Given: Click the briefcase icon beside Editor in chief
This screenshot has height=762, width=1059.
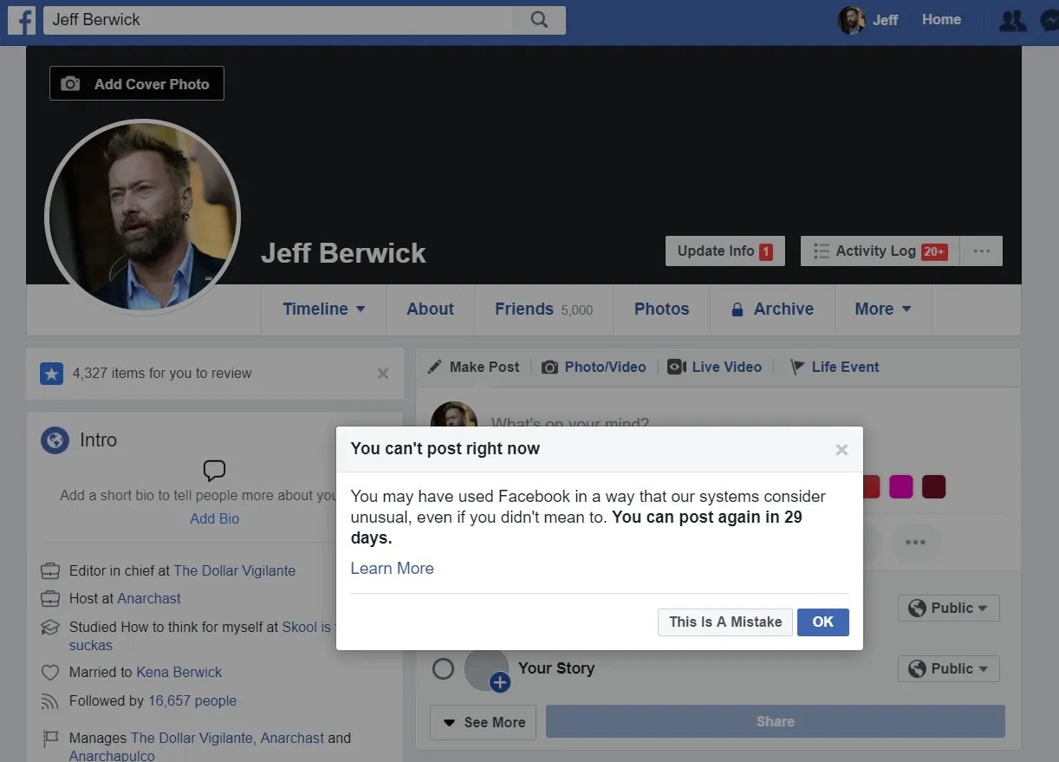Looking at the screenshot, I should (51, 571).
